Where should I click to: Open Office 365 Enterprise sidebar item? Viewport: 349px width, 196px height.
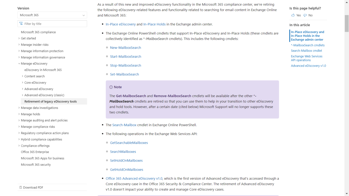pos(35,152)
